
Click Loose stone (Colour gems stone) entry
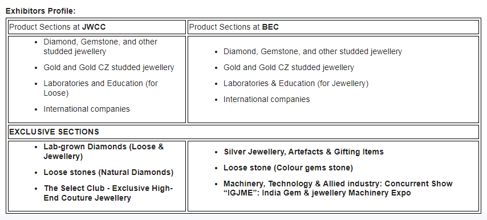tap(288, 168)
